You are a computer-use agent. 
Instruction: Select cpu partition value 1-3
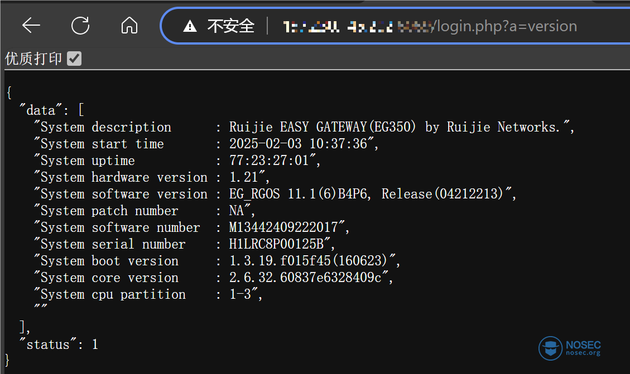tap(241, 294)
